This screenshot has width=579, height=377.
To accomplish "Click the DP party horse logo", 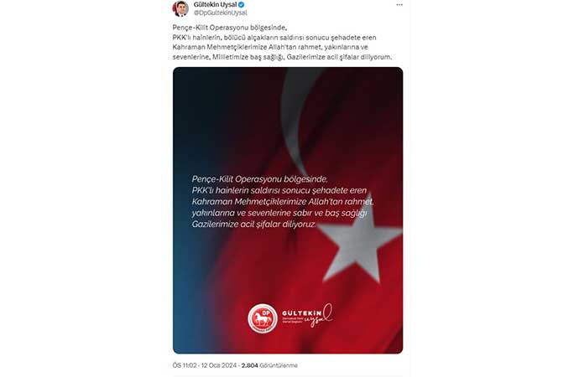I will [263, 318].
